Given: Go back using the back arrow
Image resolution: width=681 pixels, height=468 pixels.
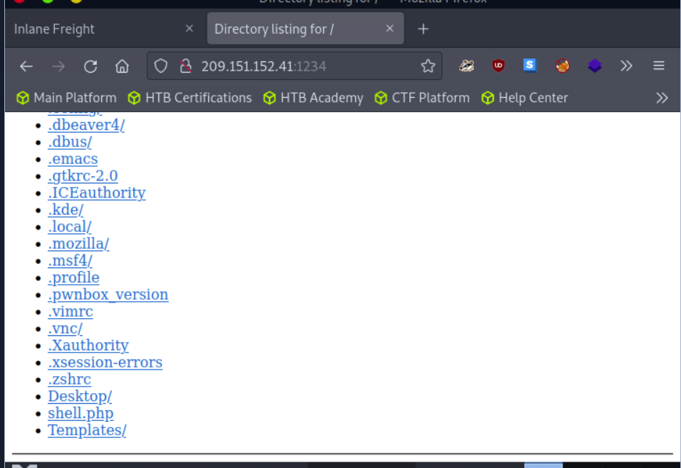Looking at the screenshot, I should pos(26,66).
